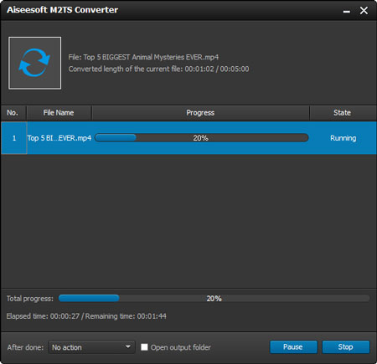Click the blue conversion arrows icon
The height and width of the screenshot is (364, 377).
coord(34,63)
